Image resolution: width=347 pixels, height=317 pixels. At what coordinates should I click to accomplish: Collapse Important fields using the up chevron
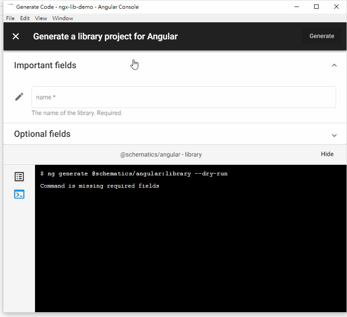(334, 65)
